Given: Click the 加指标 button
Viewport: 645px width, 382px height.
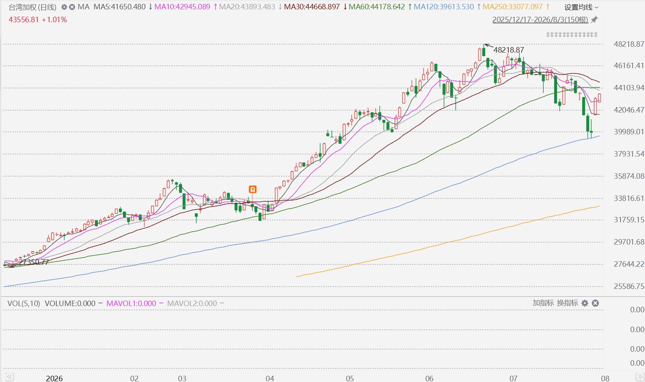Looking at the screenshot, I should [543, 303].
